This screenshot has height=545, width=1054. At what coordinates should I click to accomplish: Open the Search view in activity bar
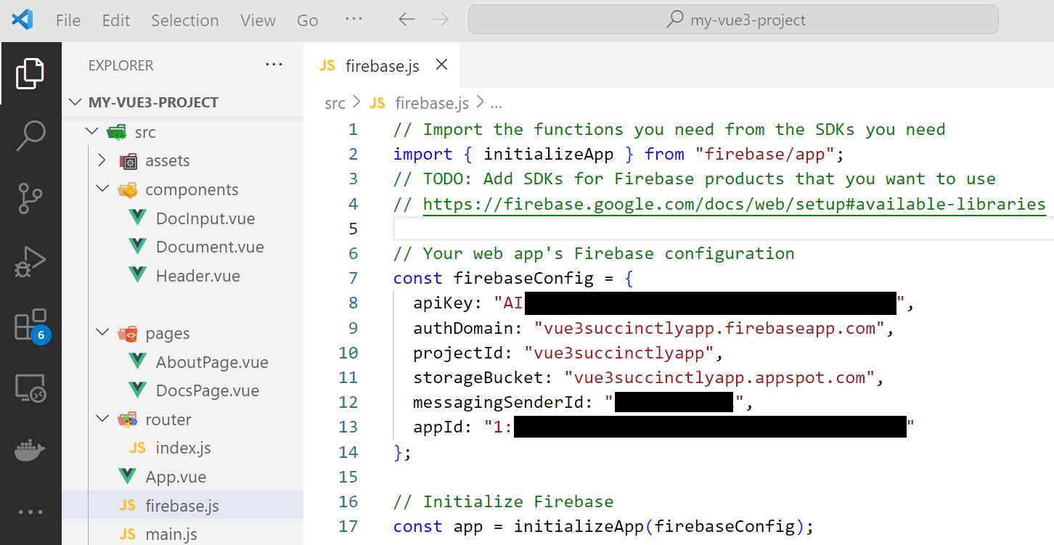point(30,136)
